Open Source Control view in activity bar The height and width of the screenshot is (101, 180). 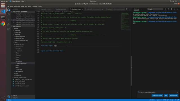click(x=9, y=19)
